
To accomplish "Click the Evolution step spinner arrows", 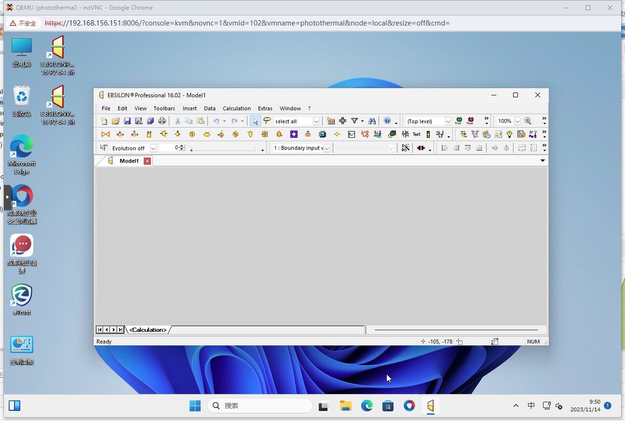I will point(182,148).
